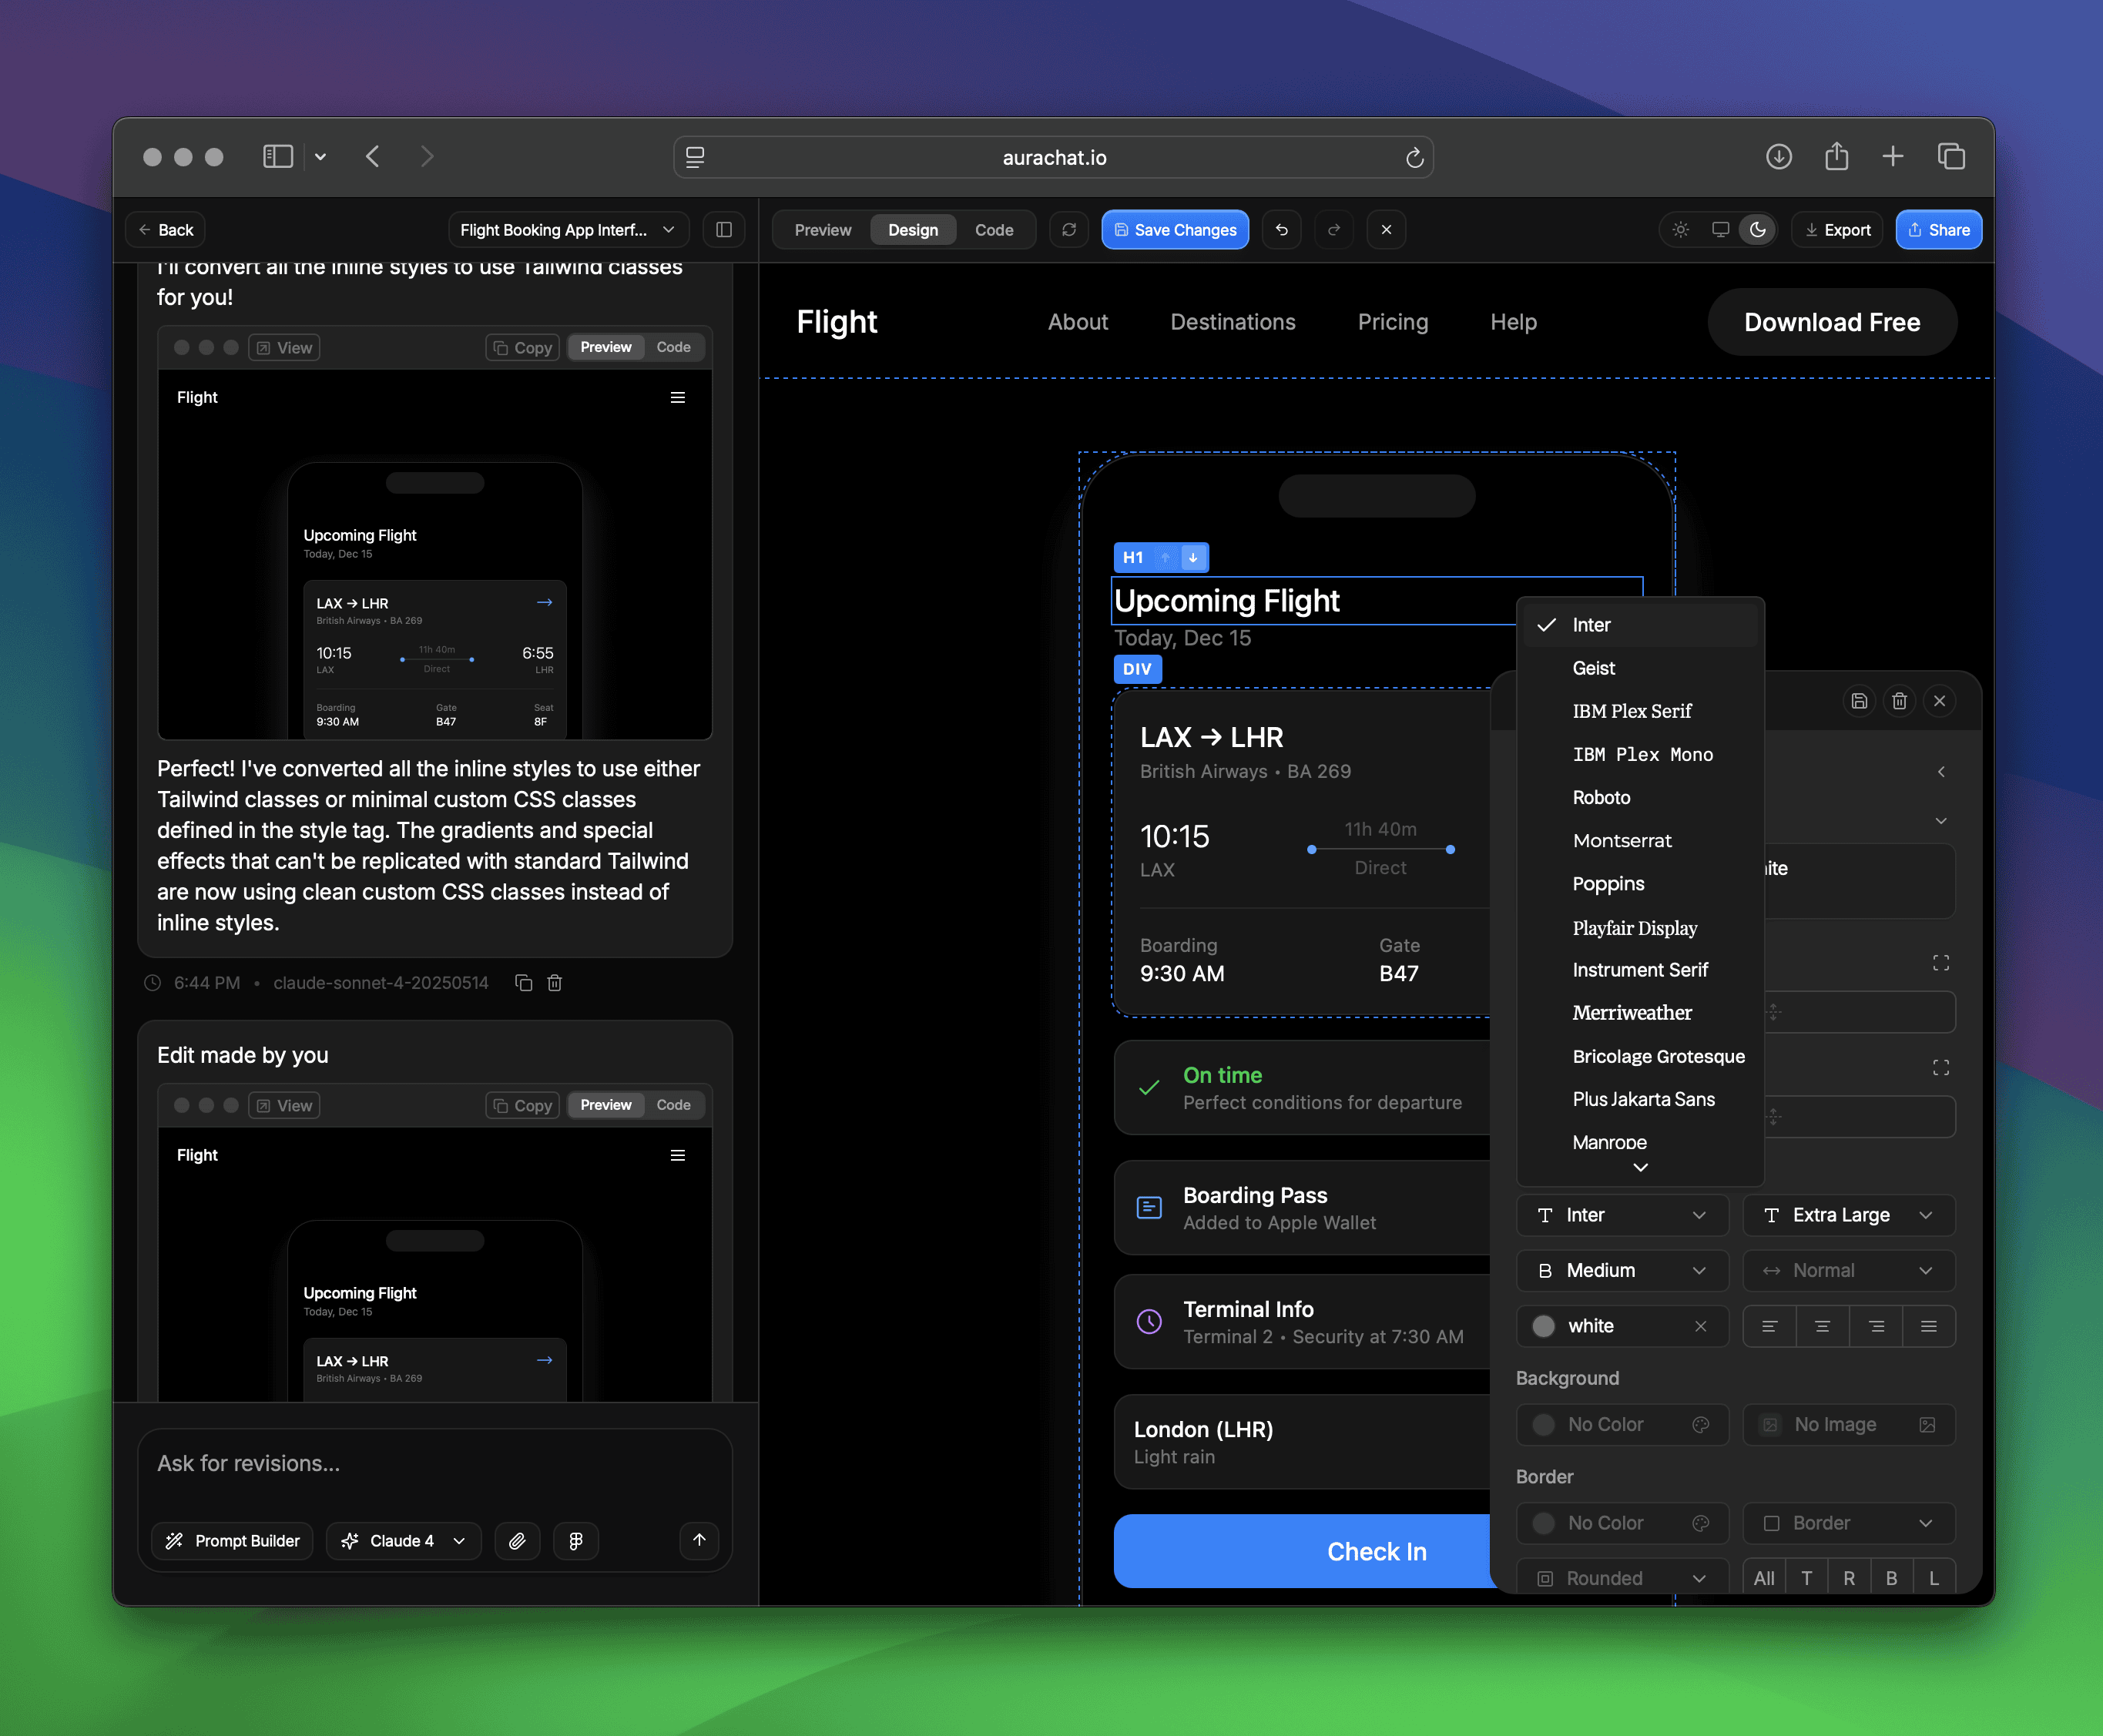This screenshot has width=2103, height=1736.
Task: Click the blue Share button
Action: click(1938, 230)
